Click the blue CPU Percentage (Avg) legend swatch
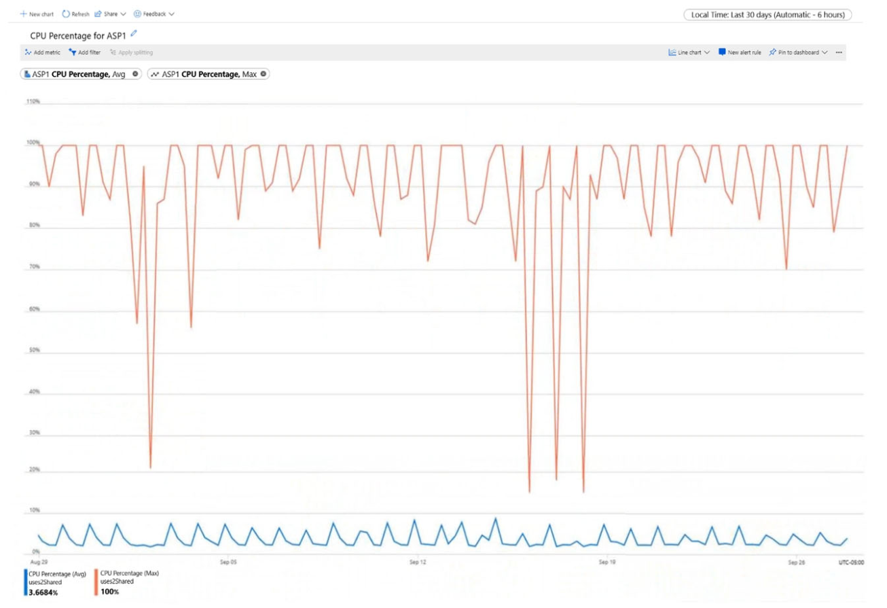Viewport: 887px width, 608px height. [x=26, y=582]
